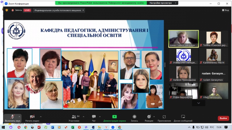Click the Zoom taskbar icon

click(x=113, y=127)
